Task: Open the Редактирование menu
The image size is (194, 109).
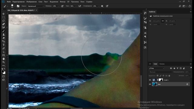Action: click(18, 2)
